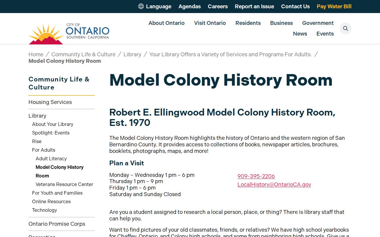
Task: Go to Home breadcrumb
Action: [x=36, y=54]
